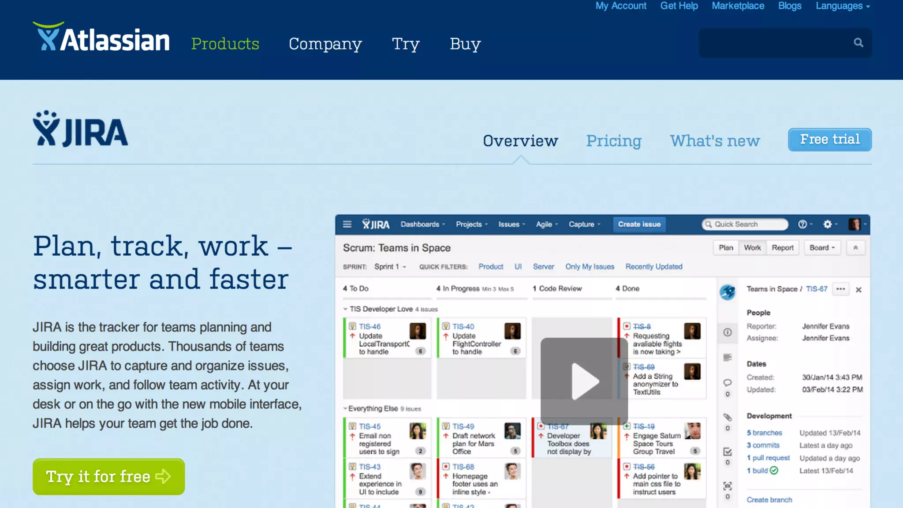Play the JIRA overview video
This screenshot has height=508, width=903.
[x=584, y=381]
